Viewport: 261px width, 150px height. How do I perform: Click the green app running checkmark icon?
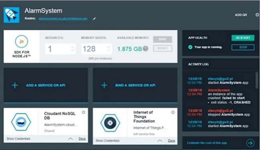point(190,47)
